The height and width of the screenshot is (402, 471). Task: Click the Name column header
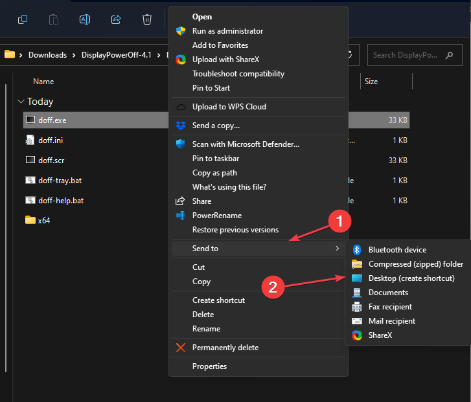point(43,82)
